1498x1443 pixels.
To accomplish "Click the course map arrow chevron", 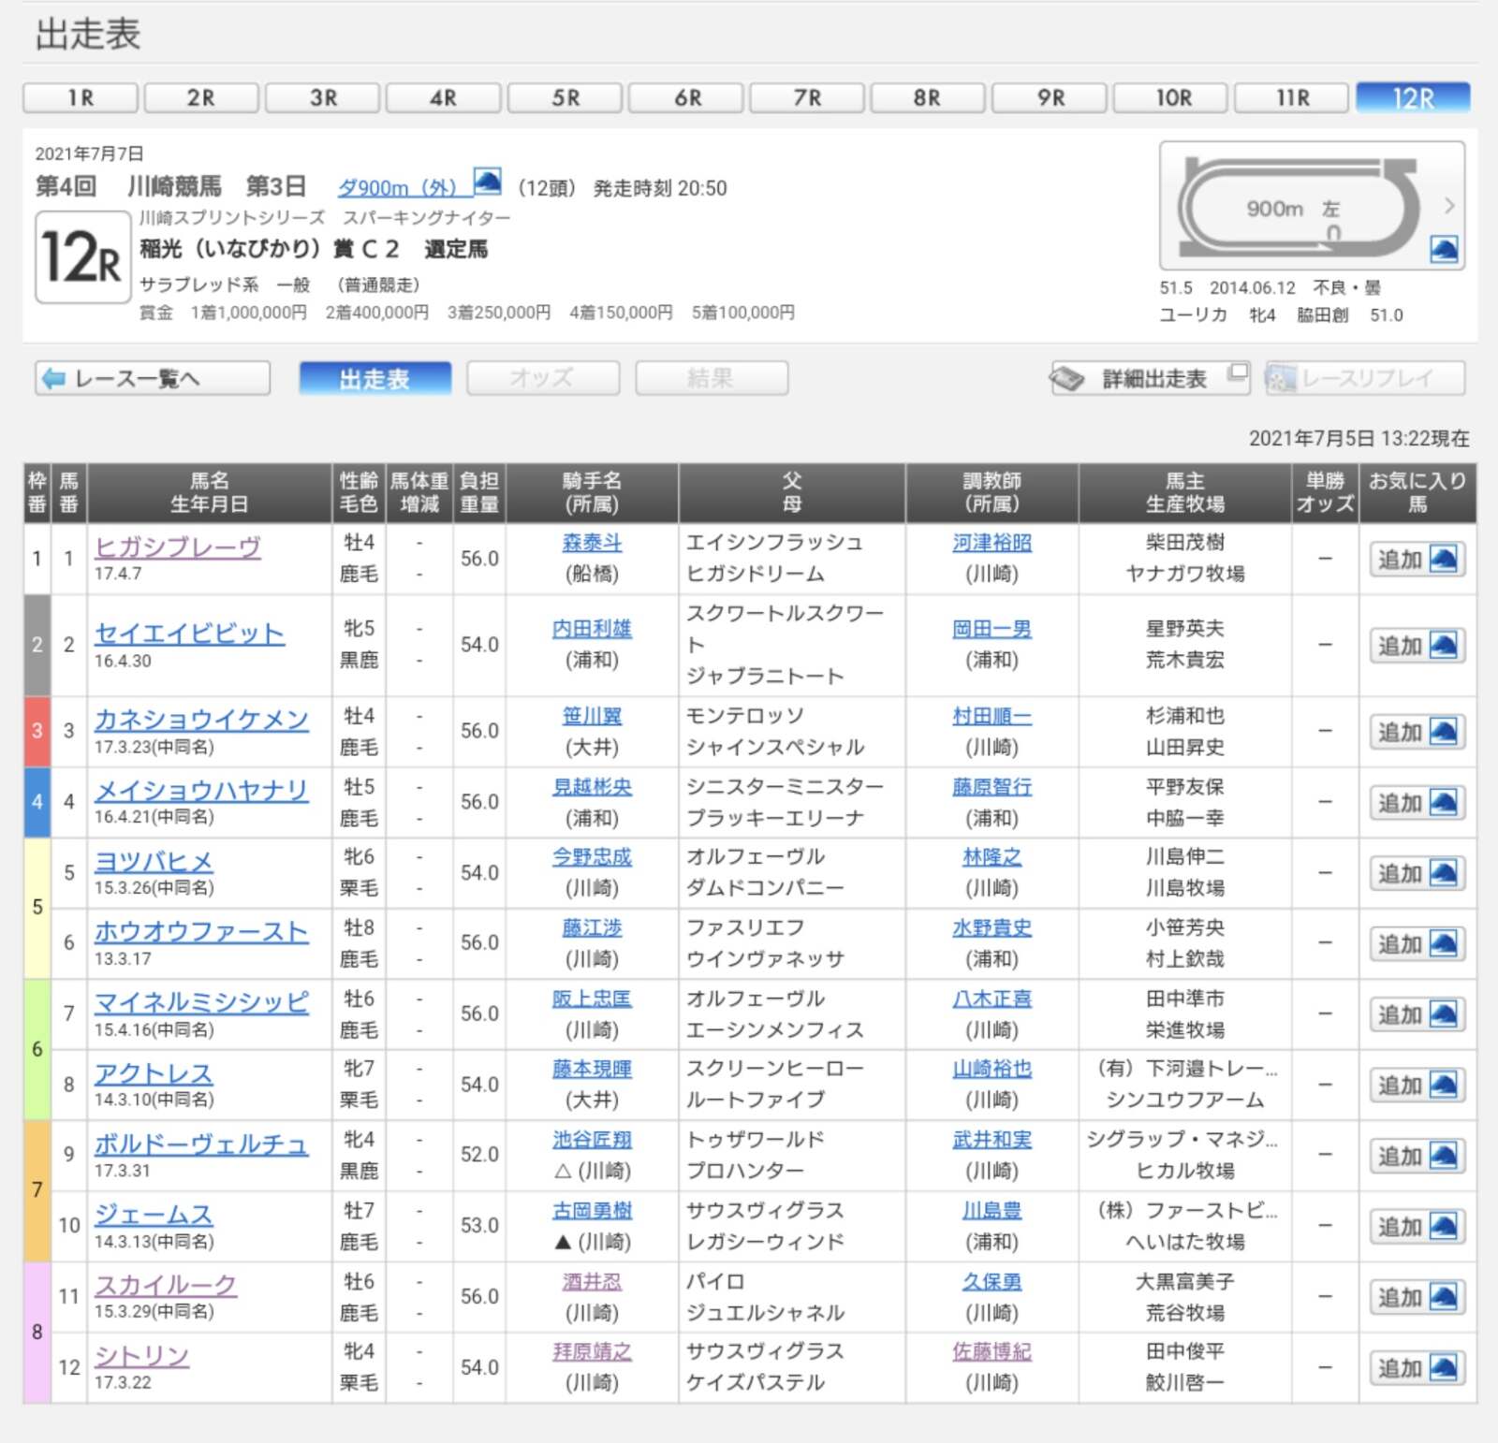I will coord(1448,205).
